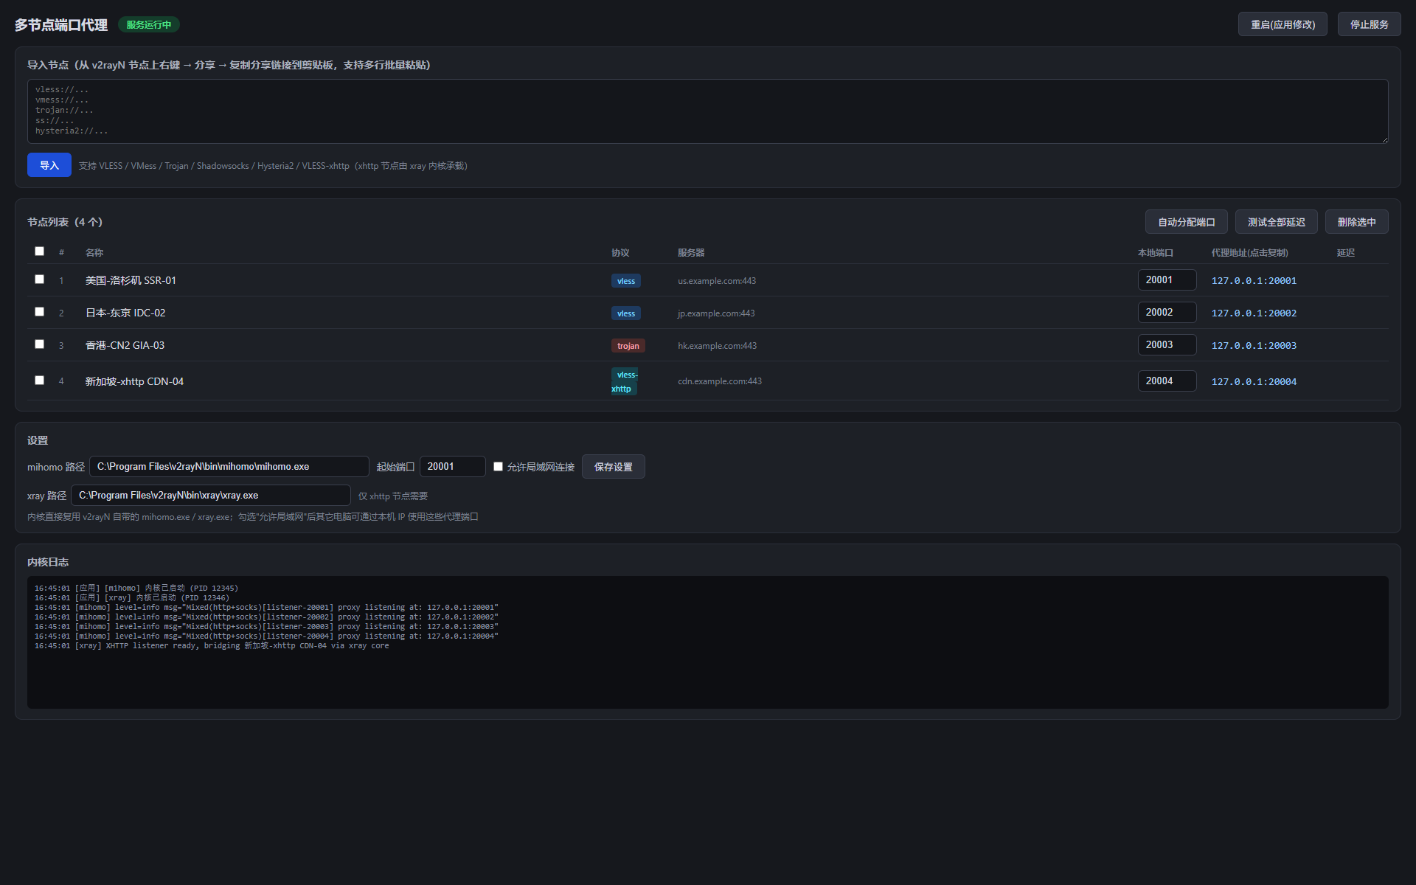The image size is (1416, 885).
Task: Click the 多节点端口代理 title
Action: 61,25
